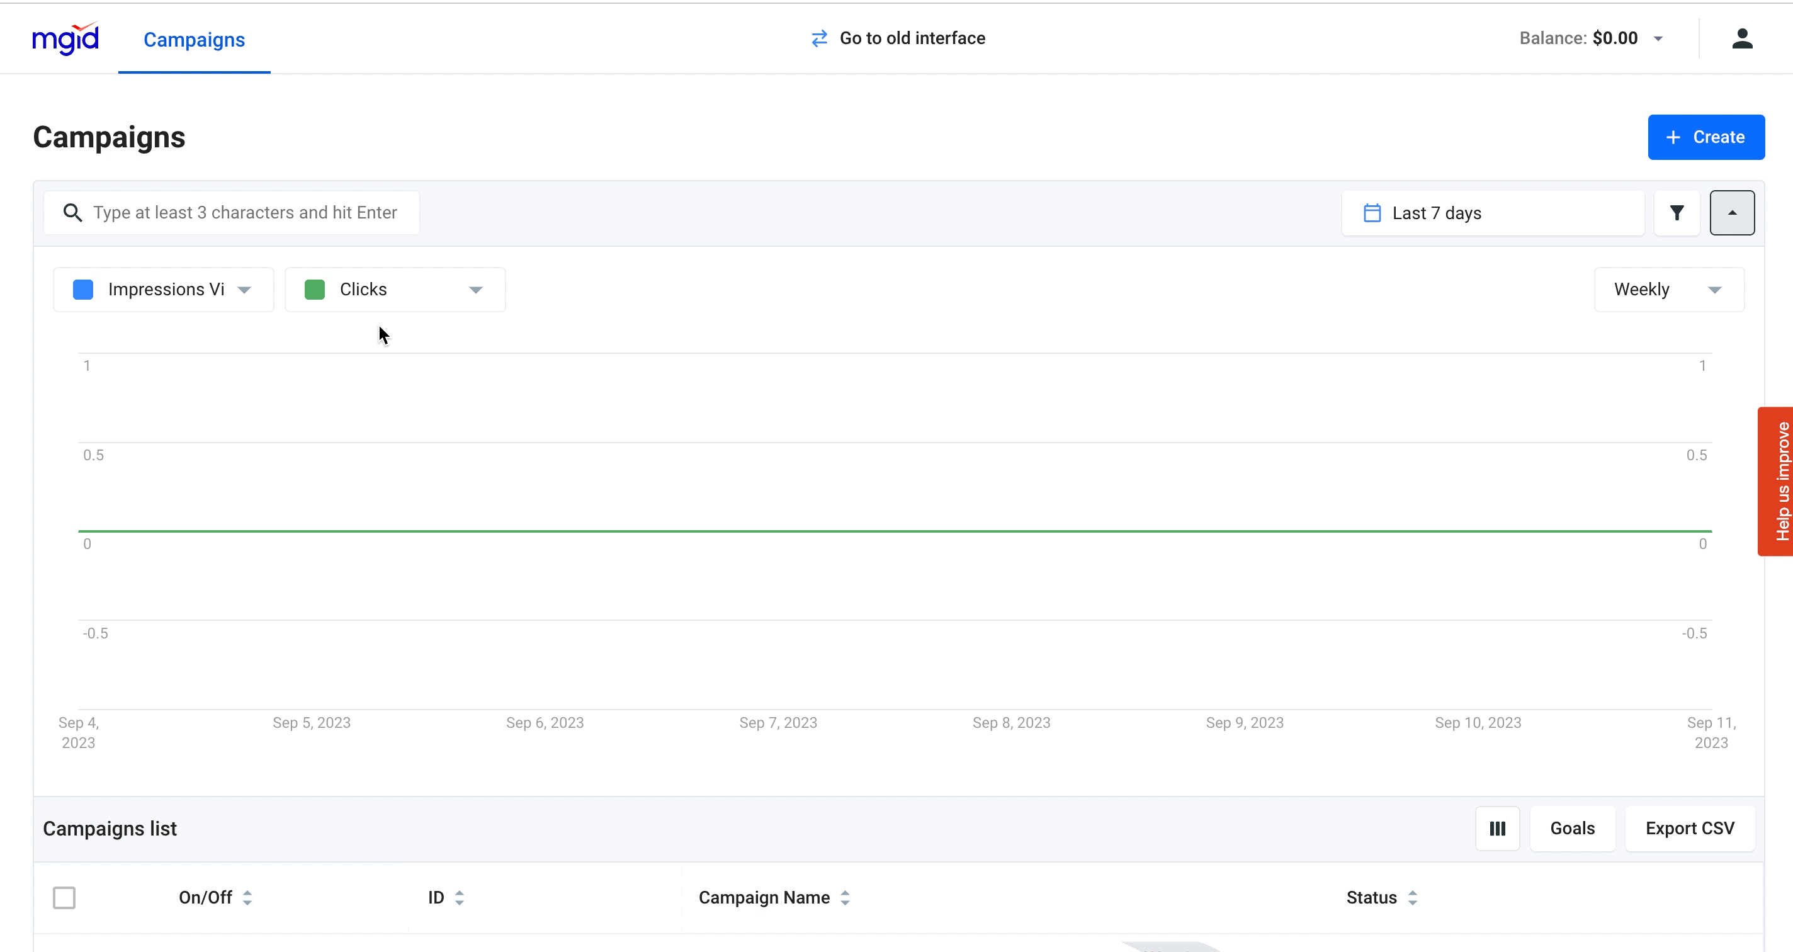Sort by ID column arrows

click(459, 898)
